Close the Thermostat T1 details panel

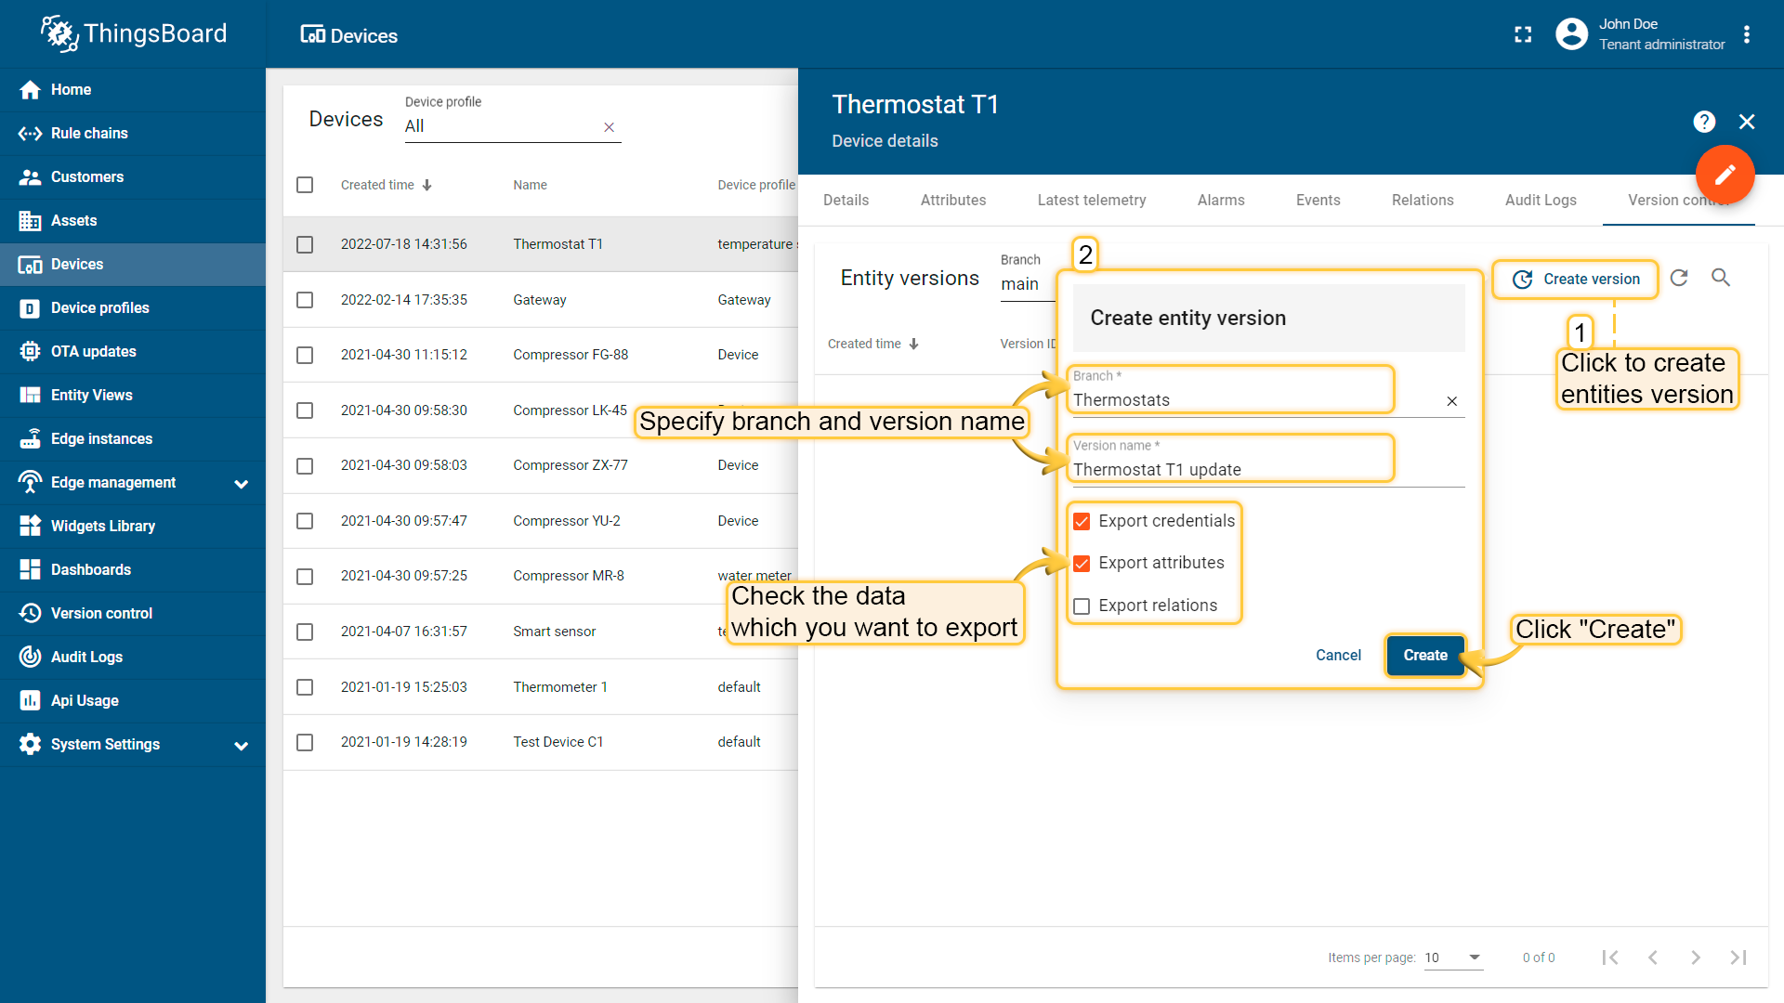(x=1747, y=122)
